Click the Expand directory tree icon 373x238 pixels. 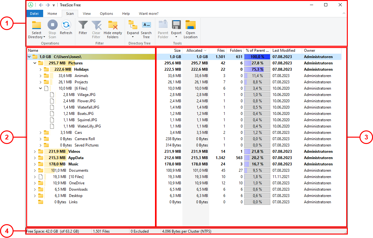[x=133, y=25]
